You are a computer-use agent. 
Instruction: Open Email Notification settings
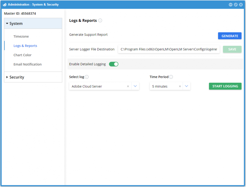click(28, 64)
